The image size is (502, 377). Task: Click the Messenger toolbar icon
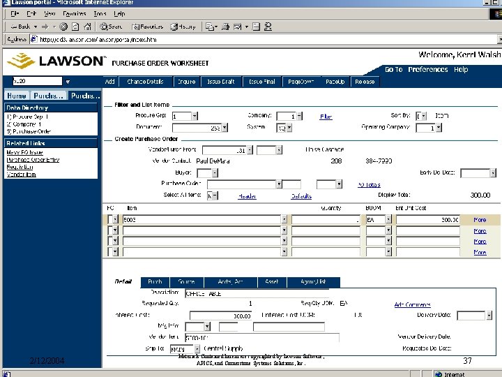click(x=268, y=27)
